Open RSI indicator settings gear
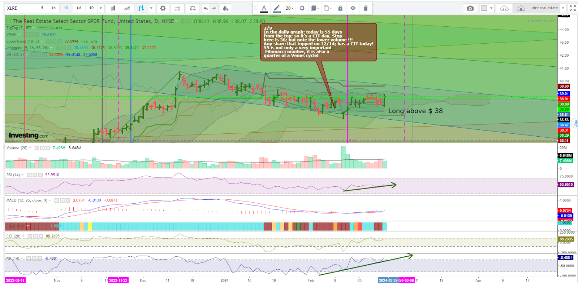This screenshot has width=578, height=283. [35, 175]
